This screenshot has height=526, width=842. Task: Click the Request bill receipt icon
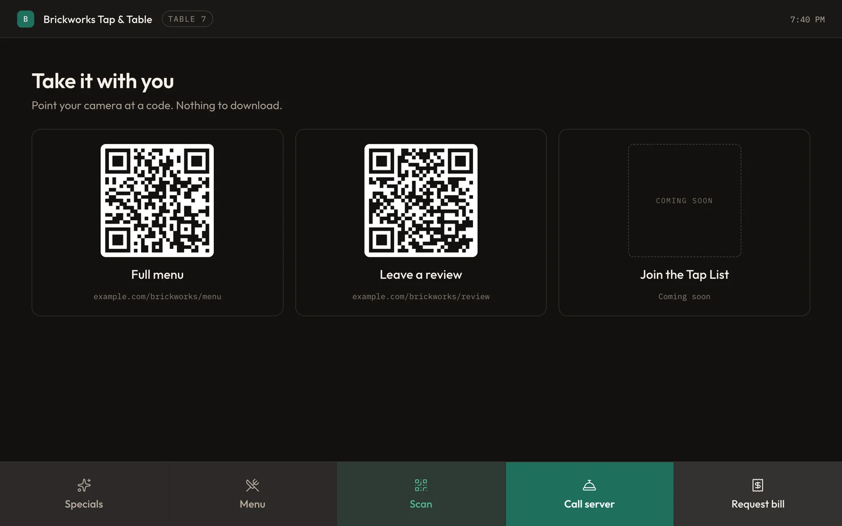(x=757, y=485)
